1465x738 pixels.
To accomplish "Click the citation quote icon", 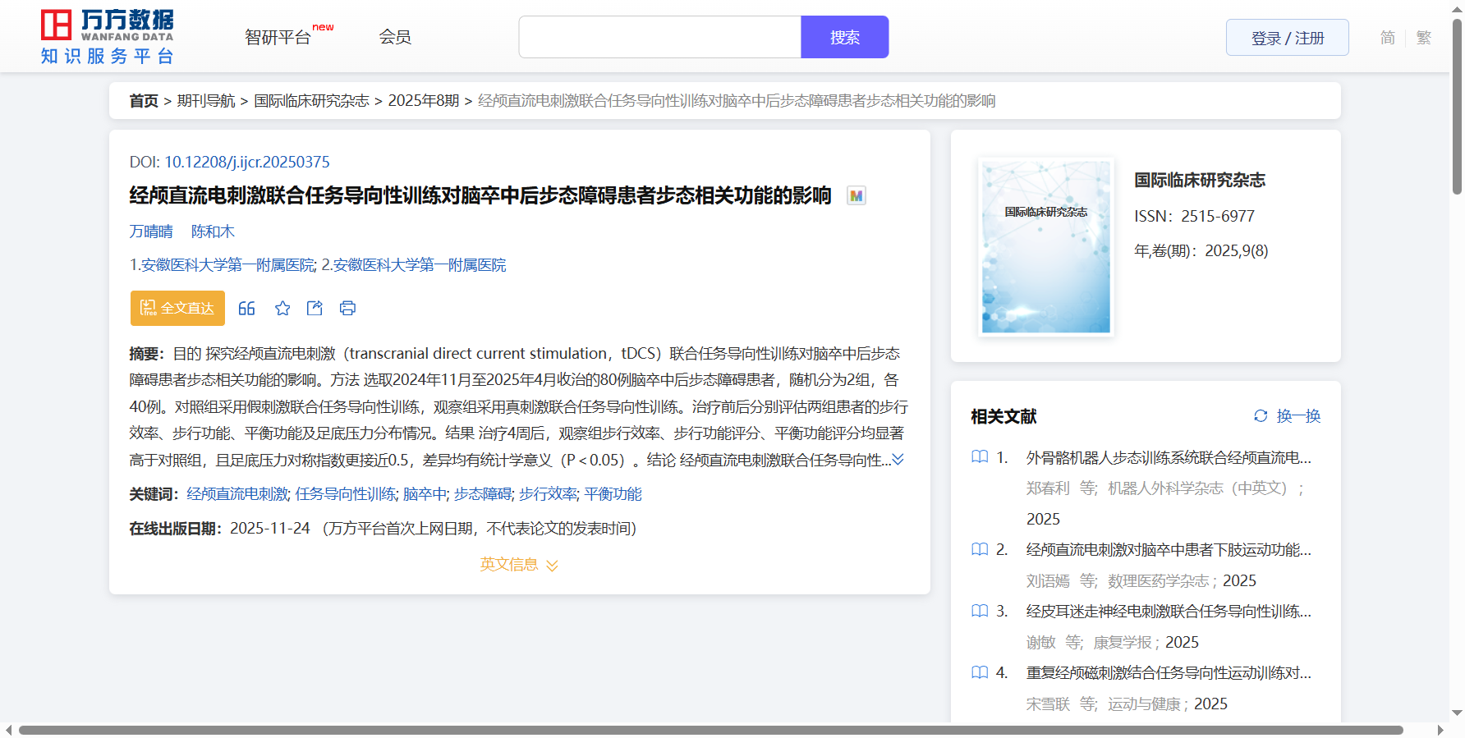I will tap(246, 309).
